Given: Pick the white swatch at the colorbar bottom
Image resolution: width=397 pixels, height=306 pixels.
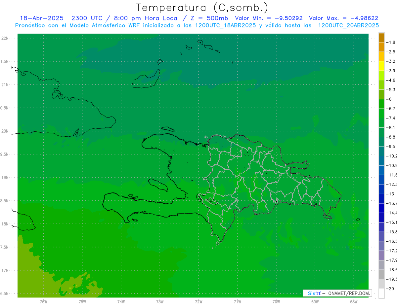Looking at the screenshot, I should pos(381,293).
